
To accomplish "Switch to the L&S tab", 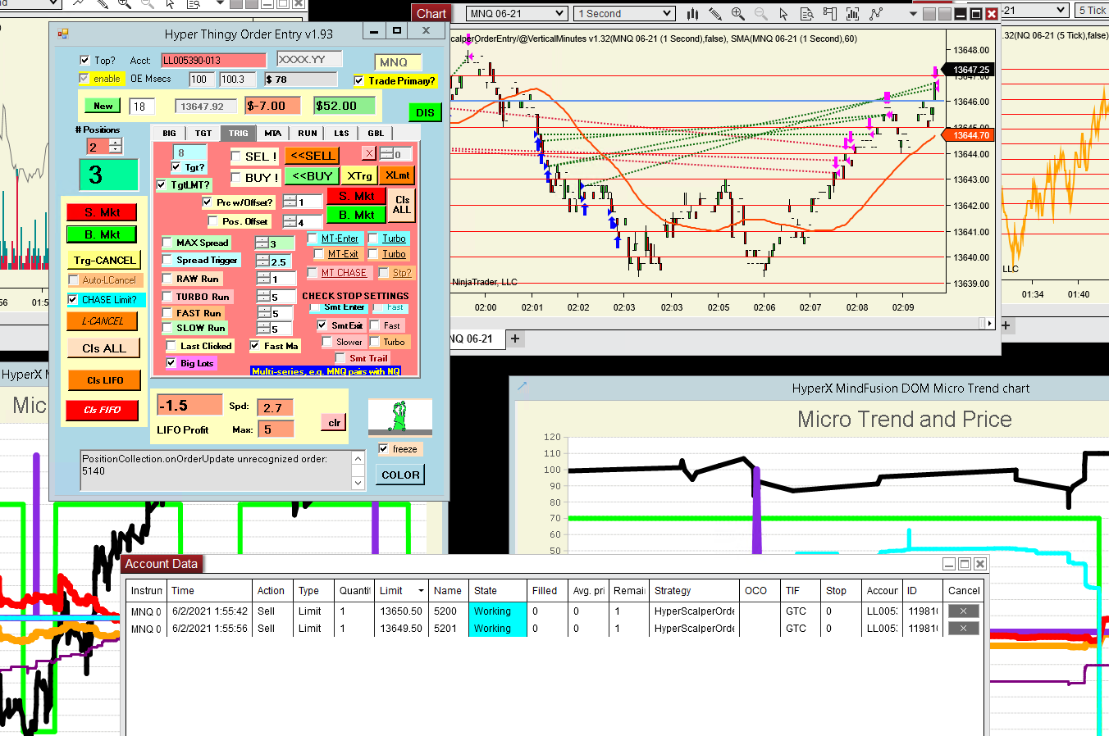I will 341,134.
